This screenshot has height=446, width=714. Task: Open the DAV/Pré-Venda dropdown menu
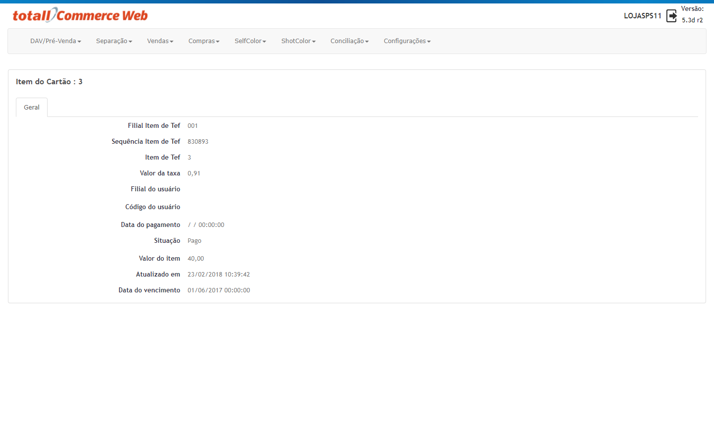coord(56,41)
